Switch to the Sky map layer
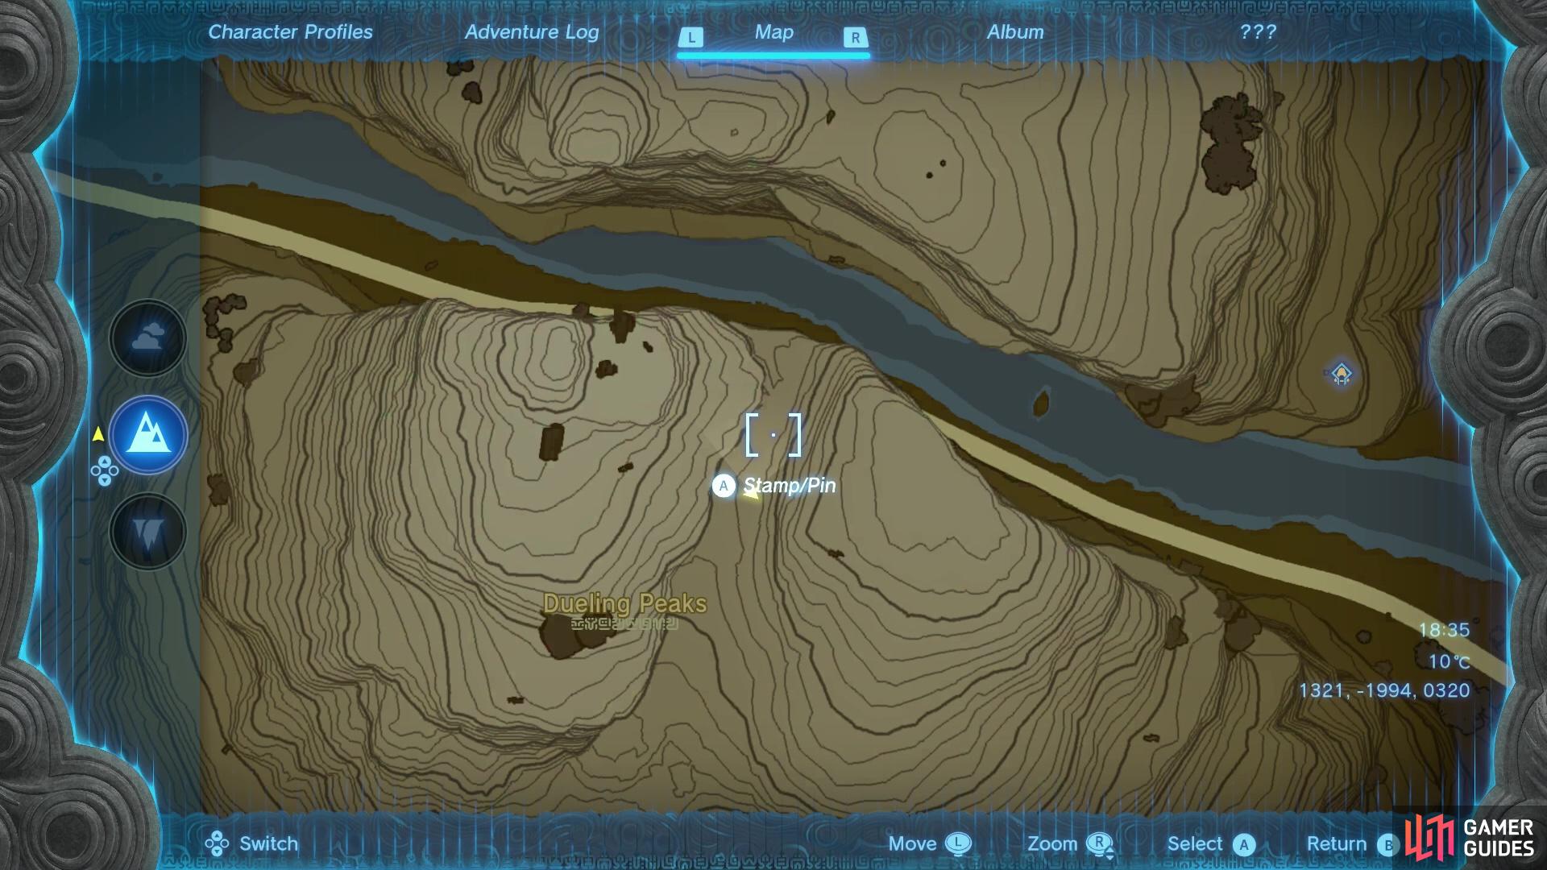 (148, 338)
